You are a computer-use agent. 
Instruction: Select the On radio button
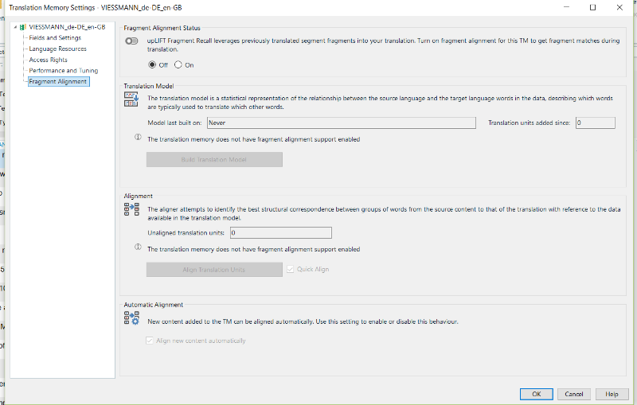pyautogui.click(x=178, y=64)
